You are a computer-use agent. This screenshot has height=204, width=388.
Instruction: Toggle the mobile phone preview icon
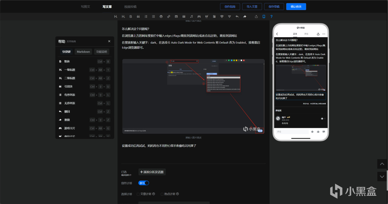tap(264, 16)
